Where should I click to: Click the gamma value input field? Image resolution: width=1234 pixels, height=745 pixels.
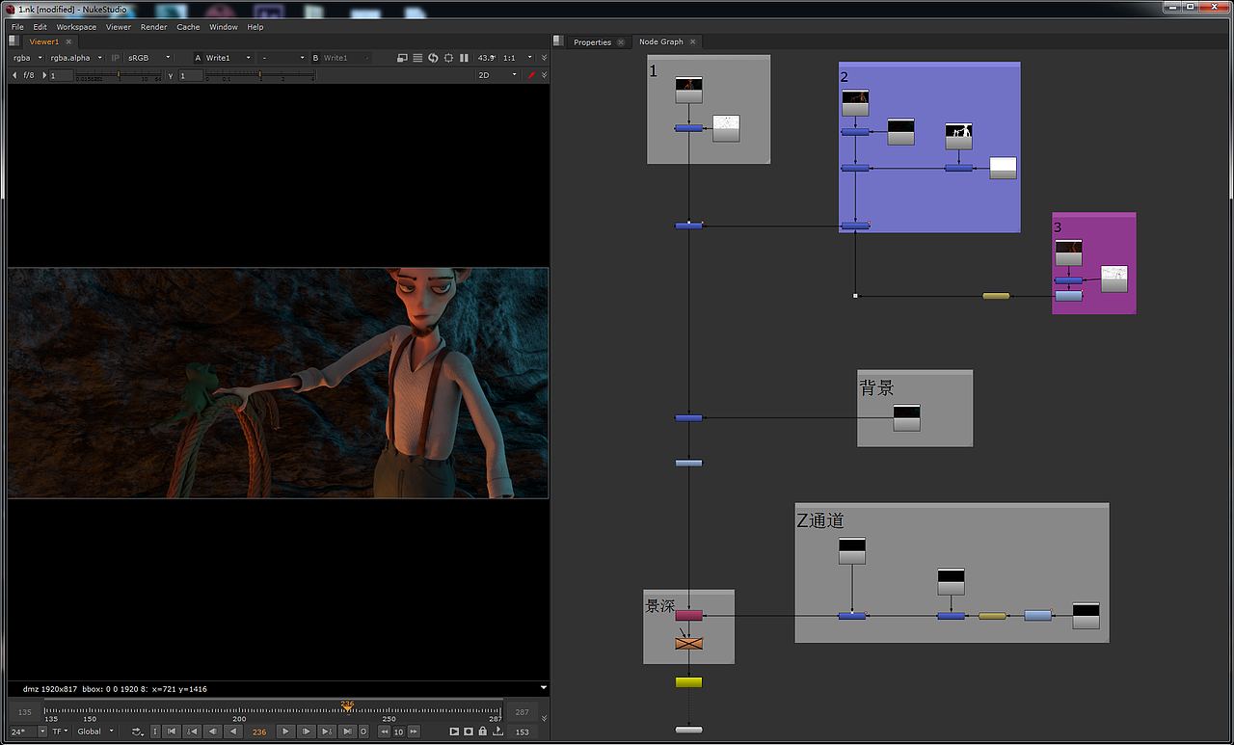(190, 75)
